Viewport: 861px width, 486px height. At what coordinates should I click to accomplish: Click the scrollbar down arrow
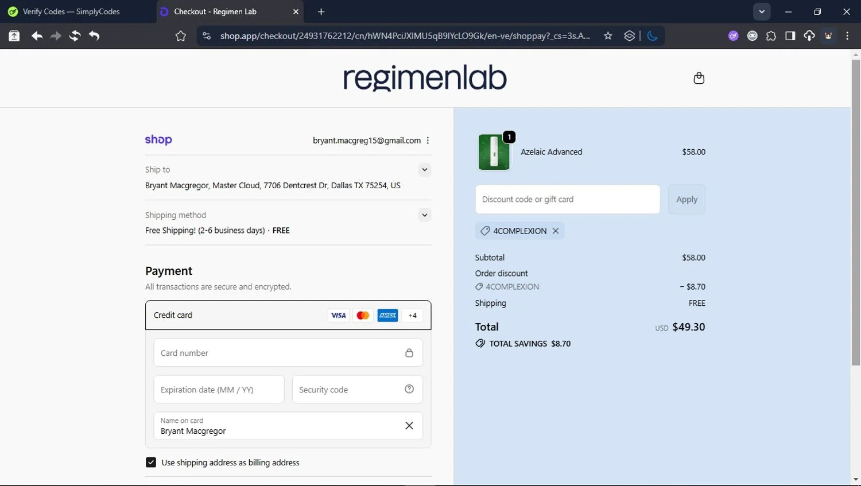click(x=856, y=479)
